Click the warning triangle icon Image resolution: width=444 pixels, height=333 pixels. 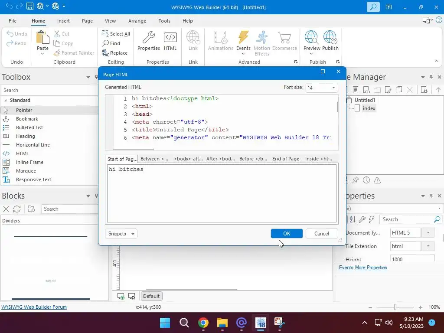(x=377, y=180)
